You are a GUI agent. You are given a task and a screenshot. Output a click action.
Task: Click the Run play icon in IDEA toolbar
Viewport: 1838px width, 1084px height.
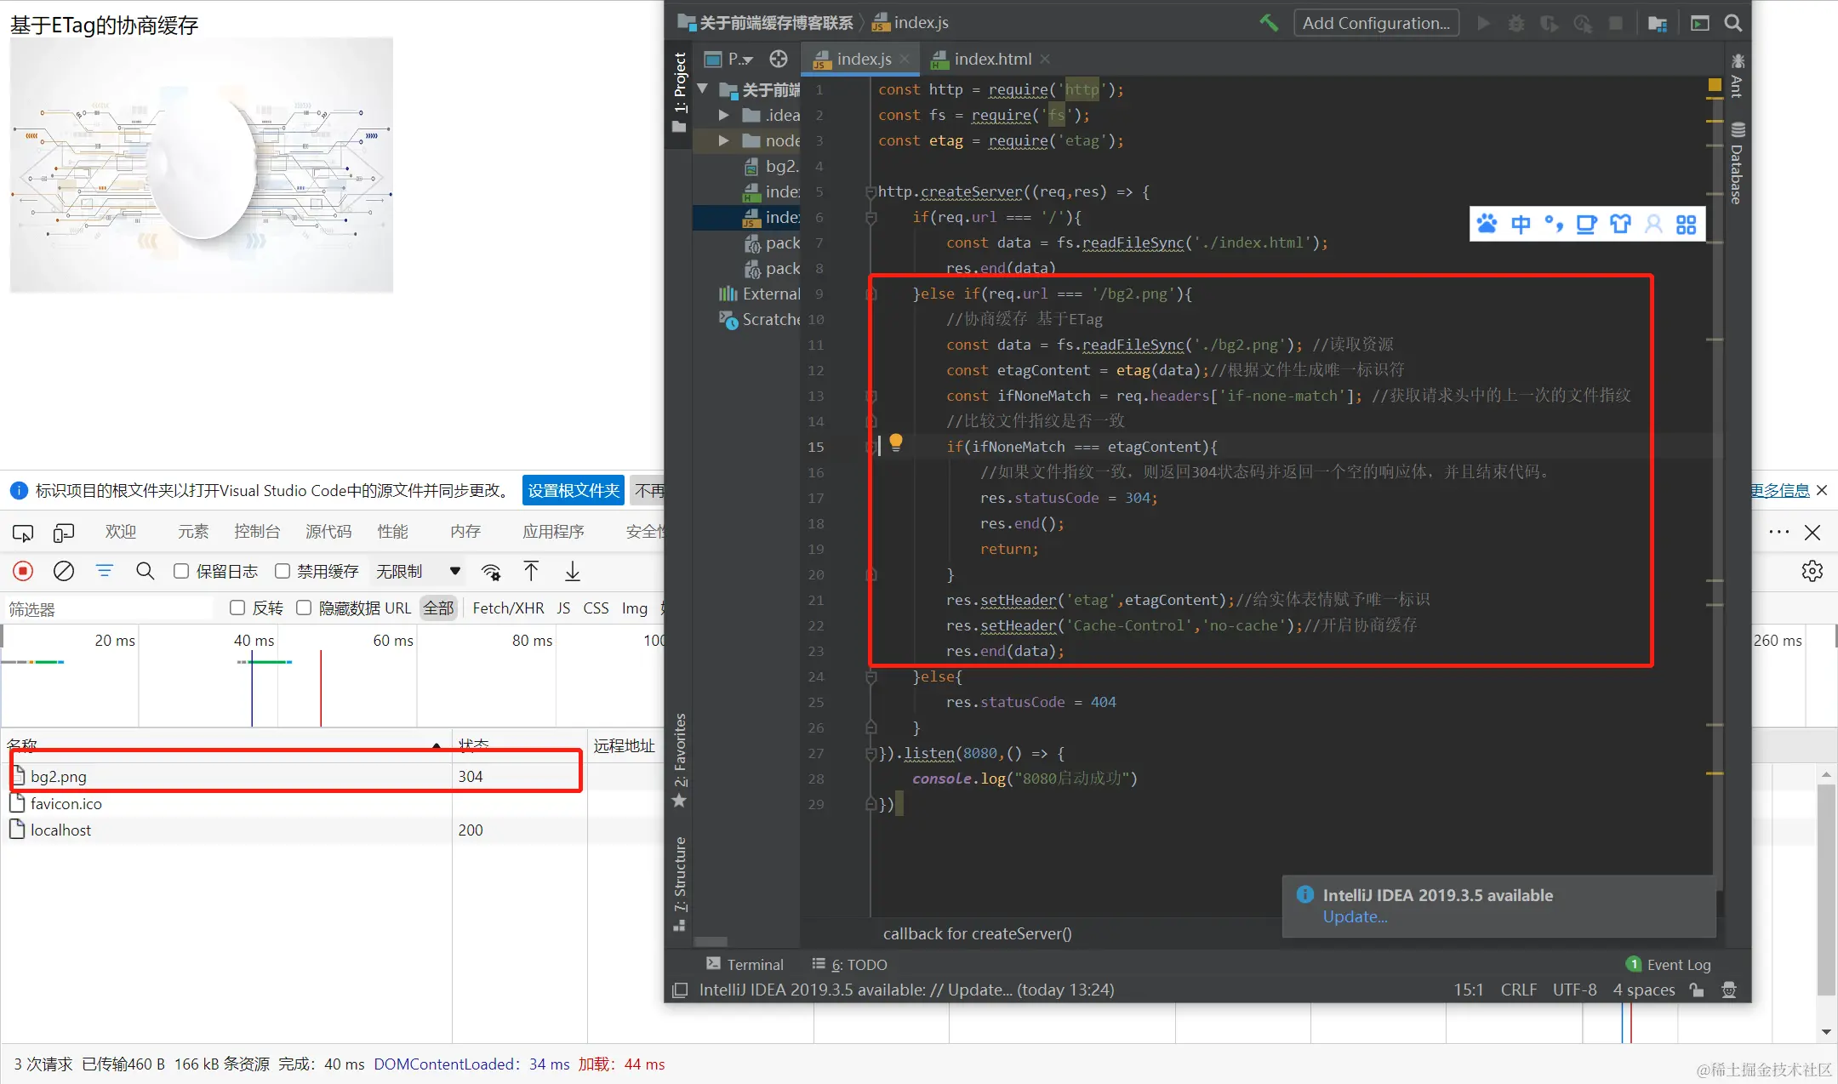tap(1483, 23)
